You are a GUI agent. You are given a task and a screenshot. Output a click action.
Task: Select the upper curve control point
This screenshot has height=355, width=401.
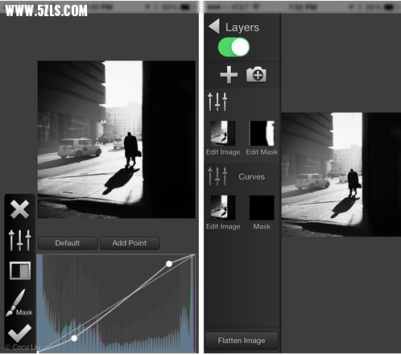pos(169,264)
